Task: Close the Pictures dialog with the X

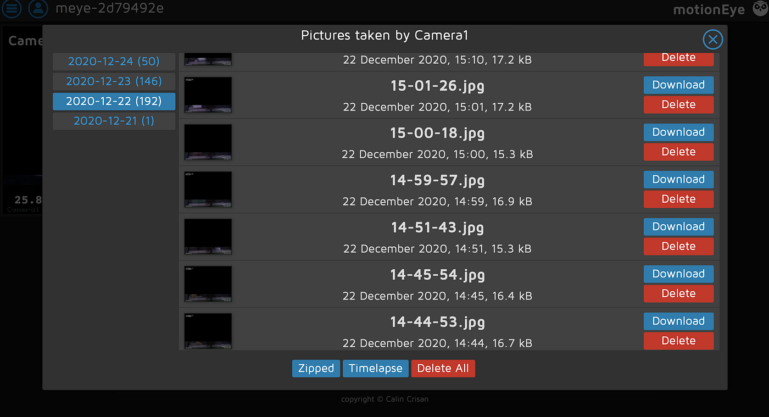Action: pos(712,39)
